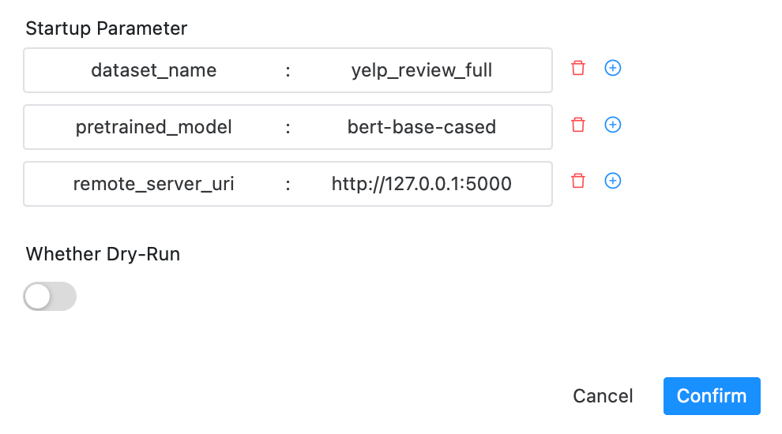Add a parameter after dataset_name row
Viewport: 782px width, 434px height.
click(x=612, y=68)
